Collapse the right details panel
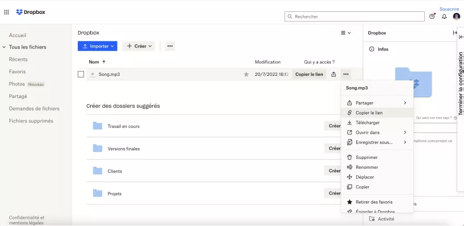Image resolution: width=464 pixels, height=226 pixels. pyautogui.click(x=455, y=33)
